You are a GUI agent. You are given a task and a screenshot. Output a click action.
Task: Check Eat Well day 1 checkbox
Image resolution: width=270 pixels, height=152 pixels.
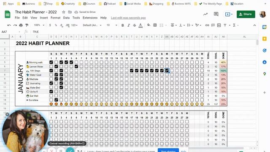(51, 96)
